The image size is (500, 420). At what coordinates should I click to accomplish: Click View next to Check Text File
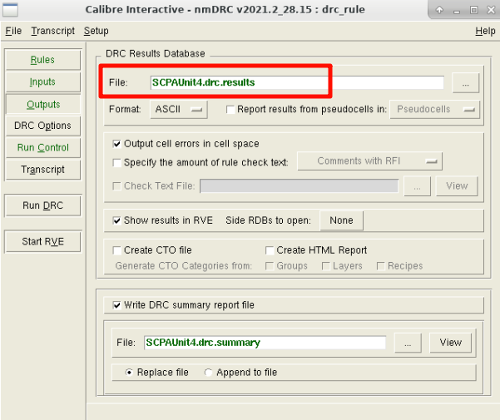[x=457, y=186]
